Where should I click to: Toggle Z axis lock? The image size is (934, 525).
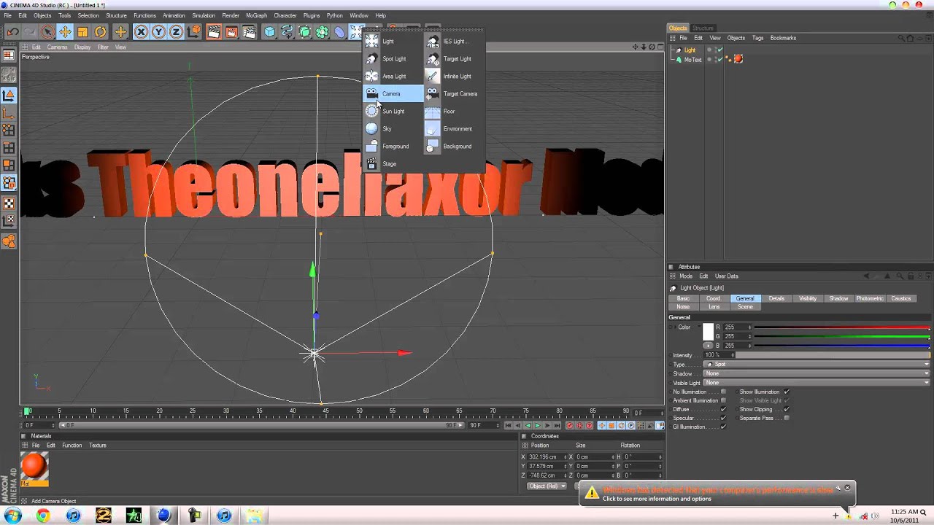(176, 31)
